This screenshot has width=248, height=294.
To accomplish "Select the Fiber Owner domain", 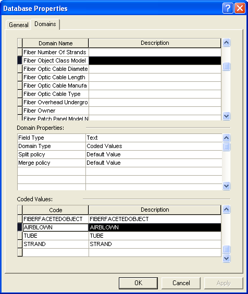I will point(55,111).
